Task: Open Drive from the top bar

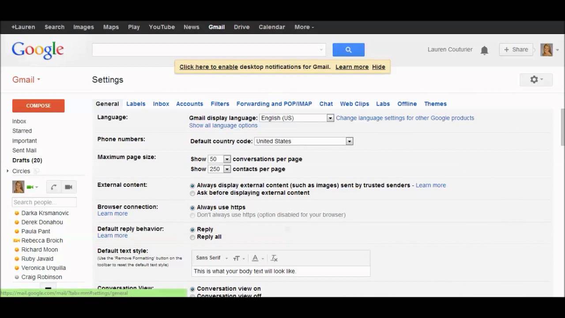Action: (x=242, y=27)
